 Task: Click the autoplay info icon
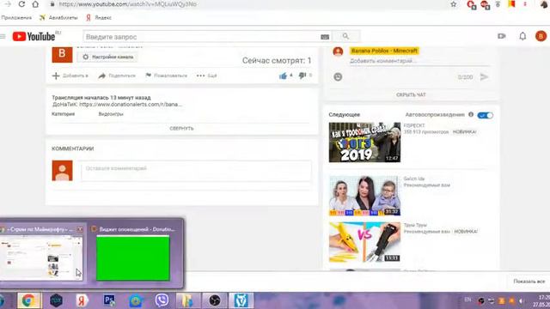(x=471, y=114)
